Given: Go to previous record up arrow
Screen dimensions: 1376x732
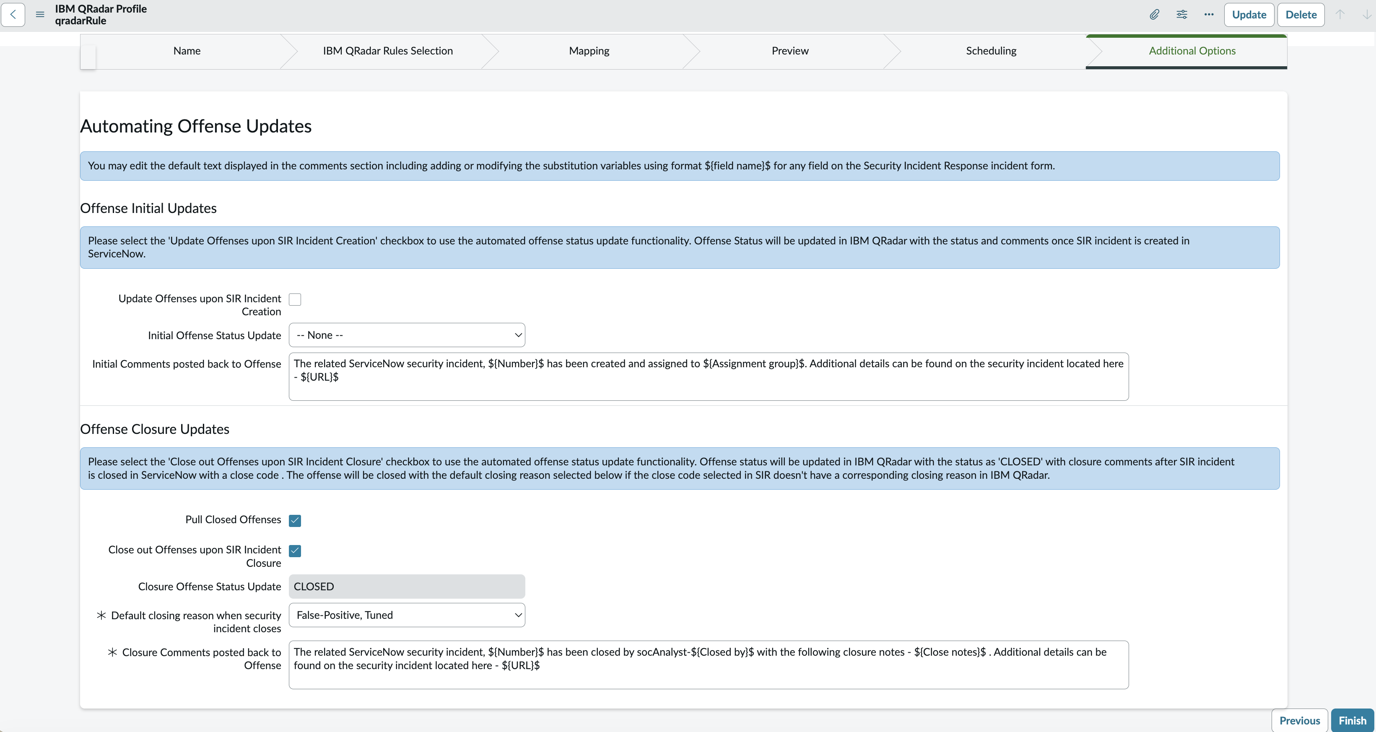Looking at the screenshot, I should tap(1340, 14).
